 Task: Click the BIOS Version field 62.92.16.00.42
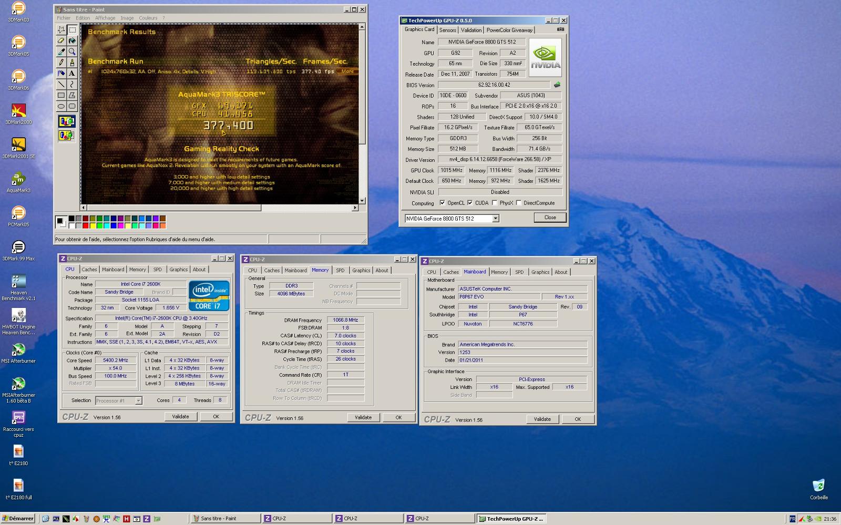pos(494,85)
